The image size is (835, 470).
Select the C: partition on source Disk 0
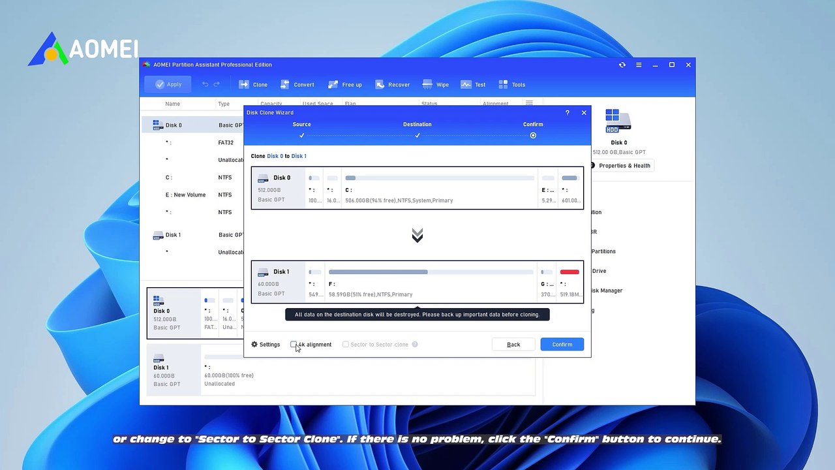pyautogui.click(x=440, y=188)
